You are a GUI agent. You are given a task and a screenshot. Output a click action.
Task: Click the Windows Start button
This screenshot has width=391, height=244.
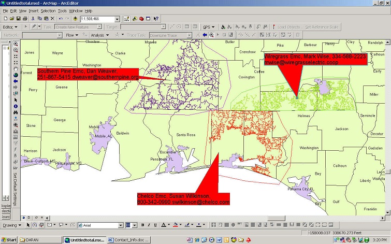(9, 240)
